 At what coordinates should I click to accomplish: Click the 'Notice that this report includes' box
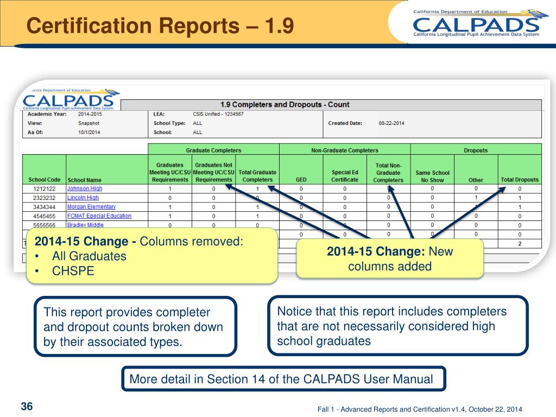point(398,326)
